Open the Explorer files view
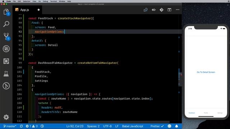 (x=6, y=12)
